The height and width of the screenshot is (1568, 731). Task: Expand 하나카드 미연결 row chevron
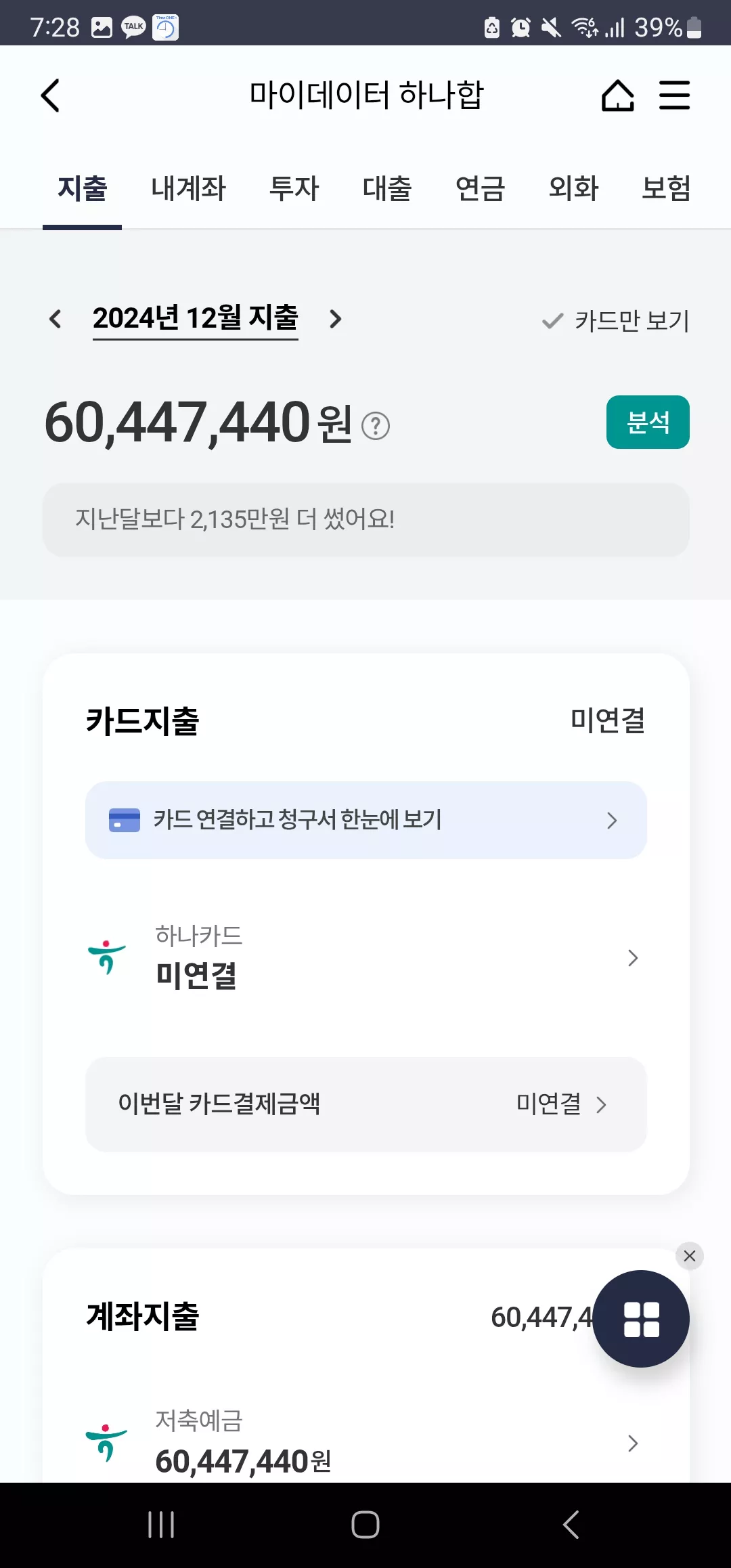click(x=633, y=958)
